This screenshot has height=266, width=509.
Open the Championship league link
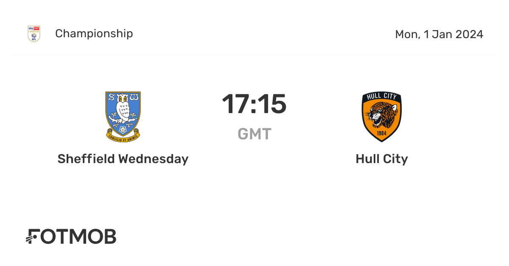coord(94,33)
